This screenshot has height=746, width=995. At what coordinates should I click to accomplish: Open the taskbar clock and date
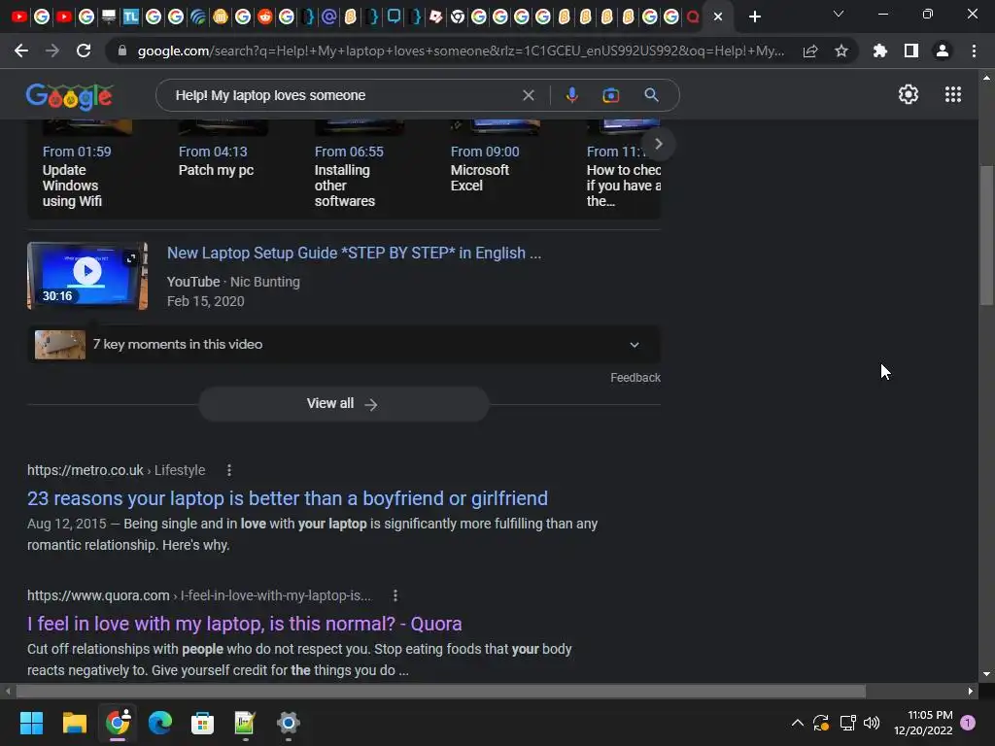point(923,723)
